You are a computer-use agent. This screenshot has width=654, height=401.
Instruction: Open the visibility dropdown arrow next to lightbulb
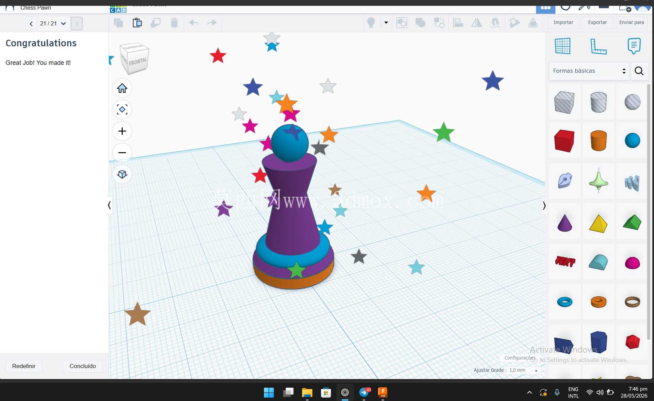386,23
